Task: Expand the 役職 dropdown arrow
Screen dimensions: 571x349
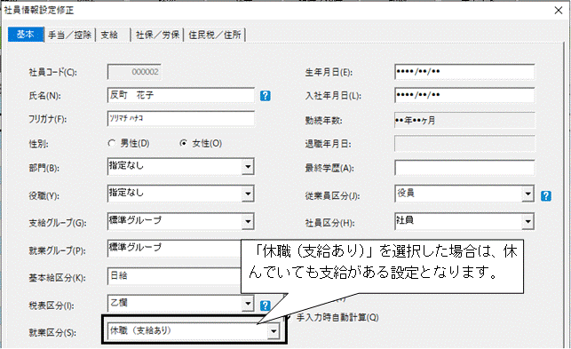Action: click(248, 194)
